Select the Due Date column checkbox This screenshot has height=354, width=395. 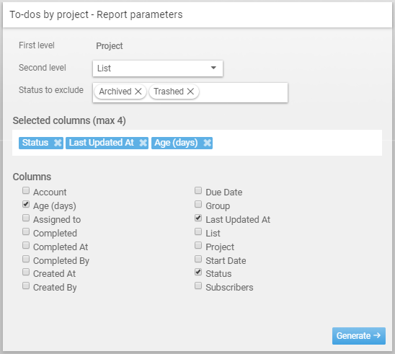coord(198,190)
